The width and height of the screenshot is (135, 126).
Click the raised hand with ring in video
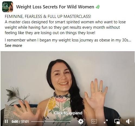(96, 94)
